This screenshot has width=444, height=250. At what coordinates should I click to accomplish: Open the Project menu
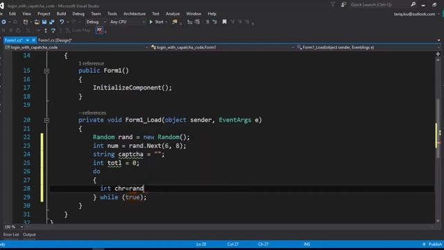tap(44, 14)
